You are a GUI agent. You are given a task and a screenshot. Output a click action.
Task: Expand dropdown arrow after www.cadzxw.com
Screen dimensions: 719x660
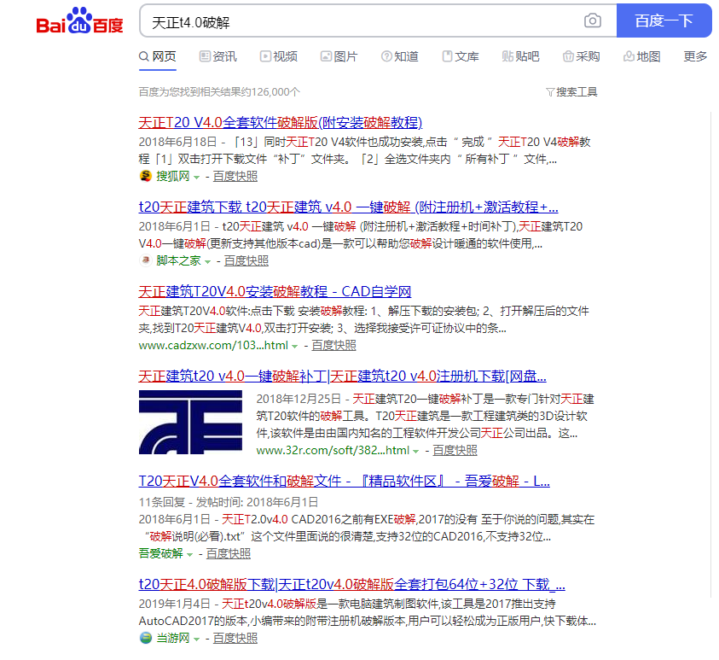pyautogui.click(x=294, y=346)
